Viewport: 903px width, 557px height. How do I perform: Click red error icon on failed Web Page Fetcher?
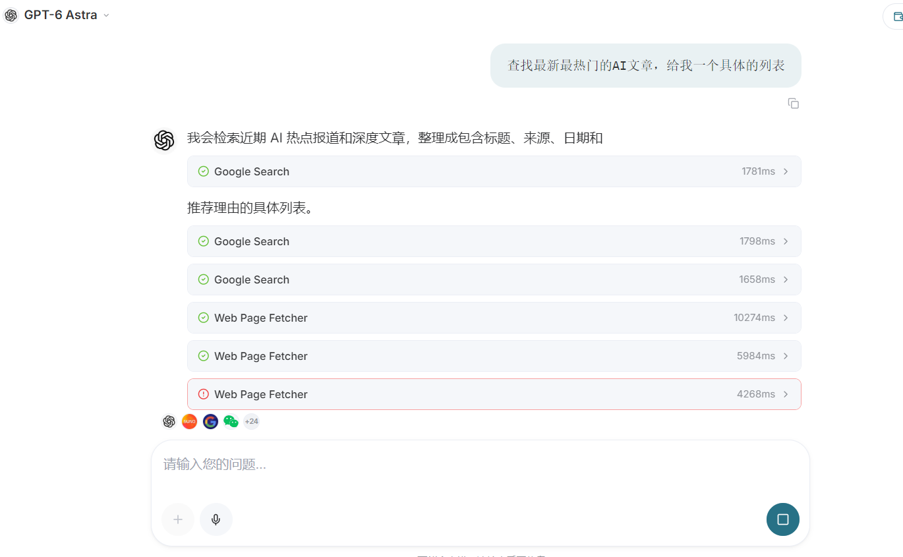coord(204,394)
